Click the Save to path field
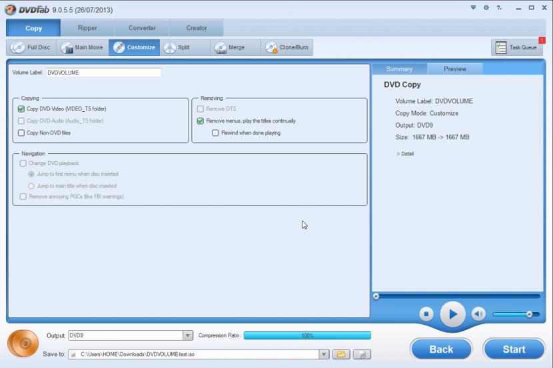Screen dimensions: 553x368 pos(194,354)
